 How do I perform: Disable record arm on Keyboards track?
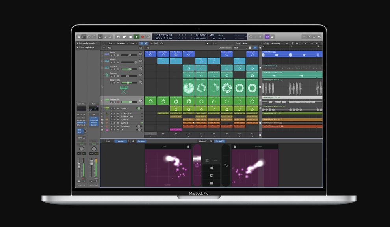[x=117, y=102]
